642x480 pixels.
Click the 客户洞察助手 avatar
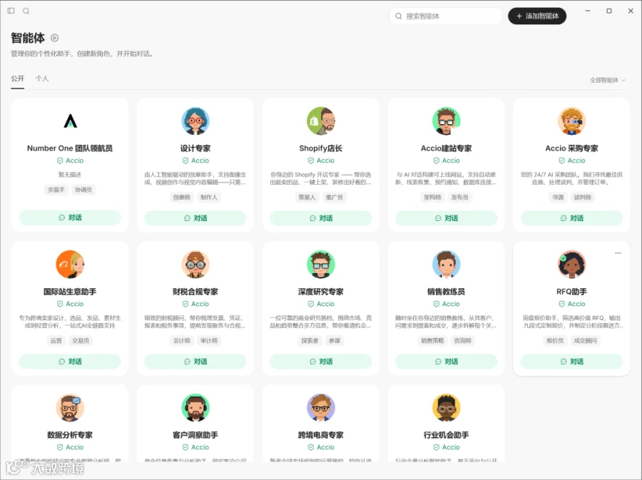195,407
